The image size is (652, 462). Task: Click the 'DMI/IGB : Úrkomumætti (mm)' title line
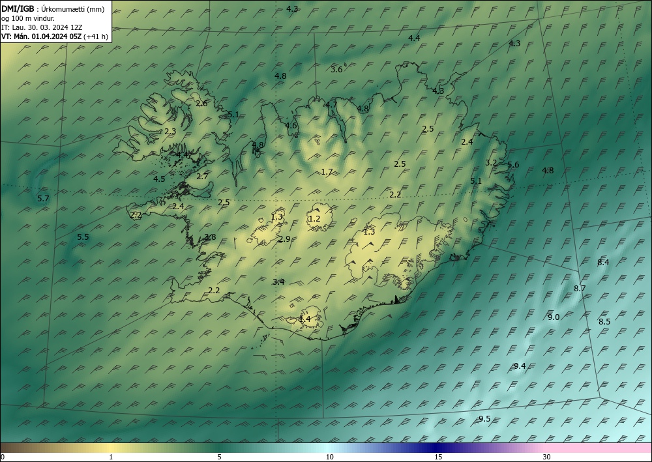[53, 8]
